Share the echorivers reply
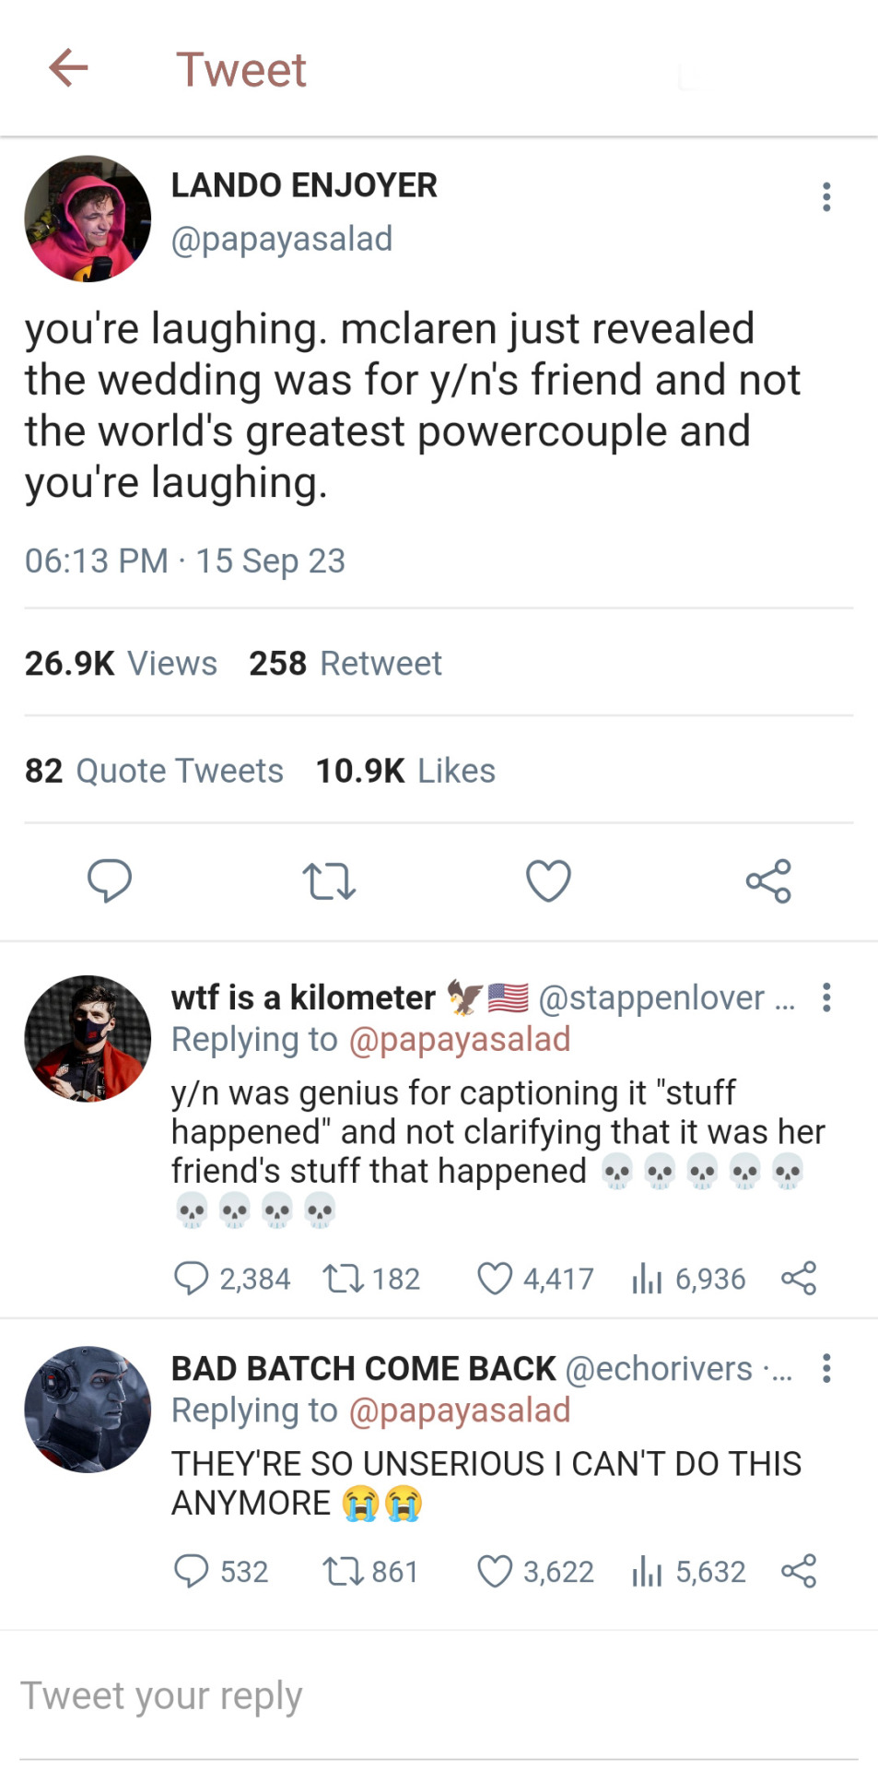This screenshot has width=878, height=1770. tap(799, 1571)
